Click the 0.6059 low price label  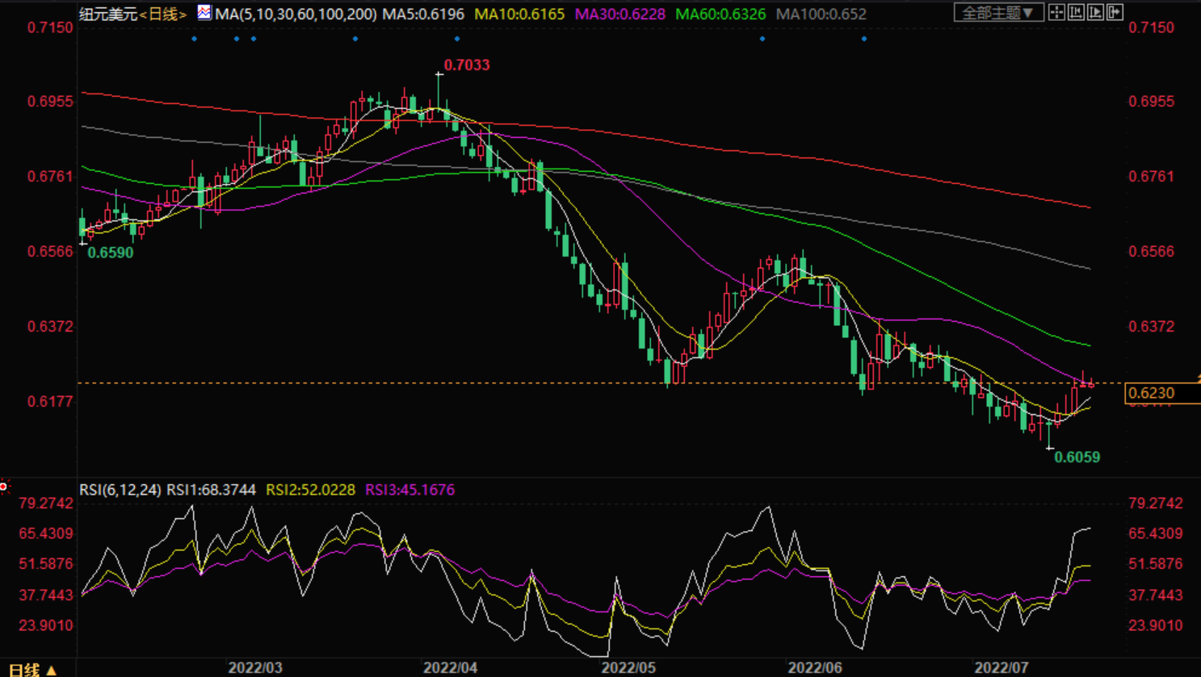point(1077,458)
